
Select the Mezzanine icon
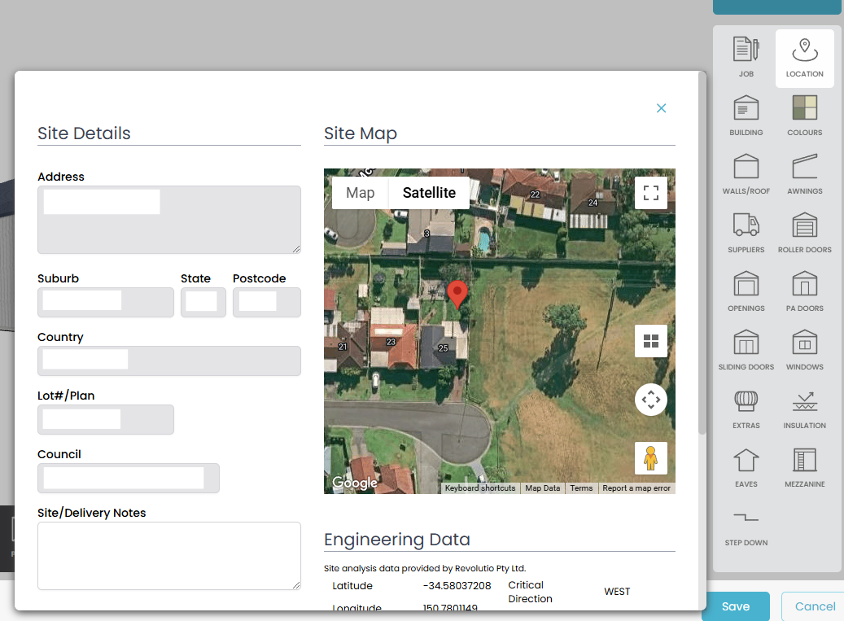[804, 468]
